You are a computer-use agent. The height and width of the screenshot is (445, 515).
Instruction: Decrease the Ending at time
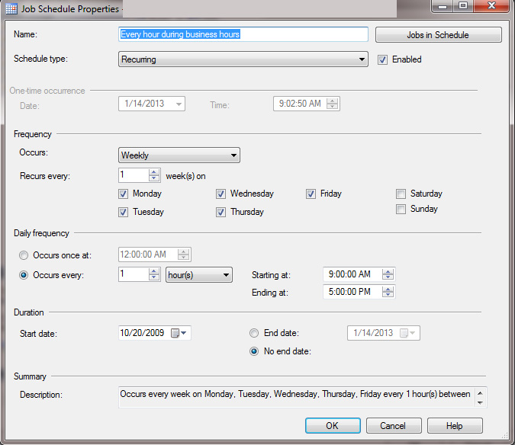[x=388, y=294]
